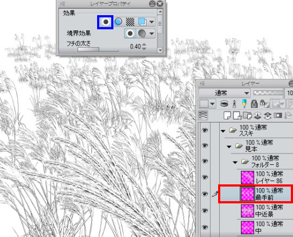Open the effect options dropdown arrow
The image size is (293, 237).
[152, 22]
